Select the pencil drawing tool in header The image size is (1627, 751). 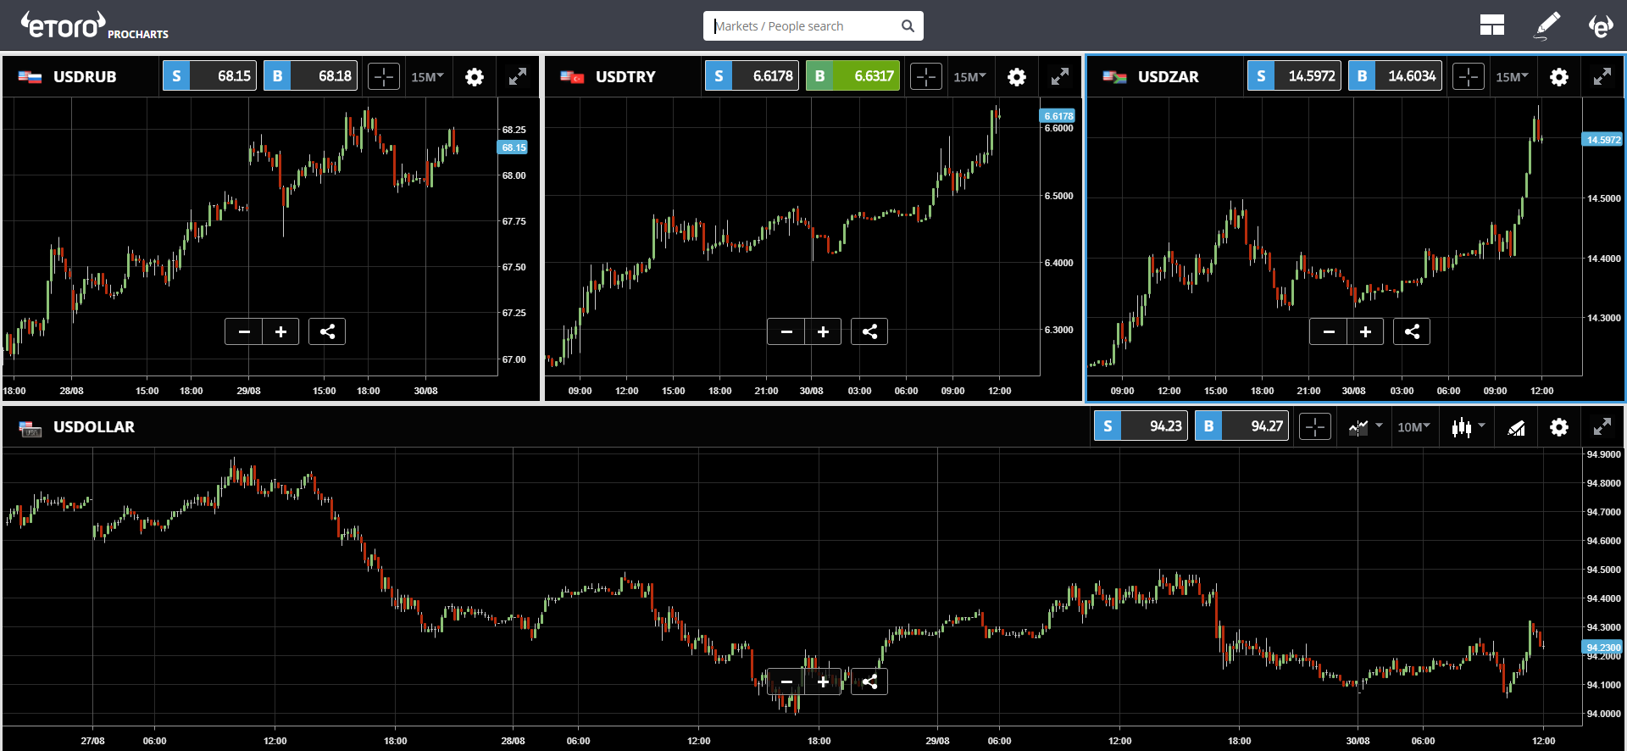click(x=1547, y=25)
